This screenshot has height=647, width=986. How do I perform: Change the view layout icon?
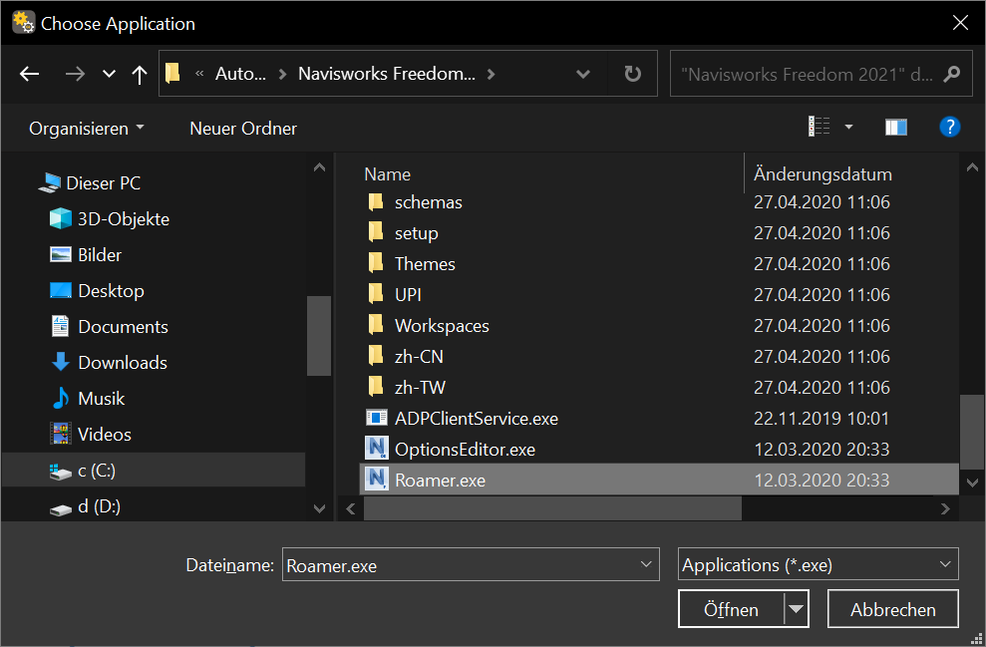pos(819,127)
